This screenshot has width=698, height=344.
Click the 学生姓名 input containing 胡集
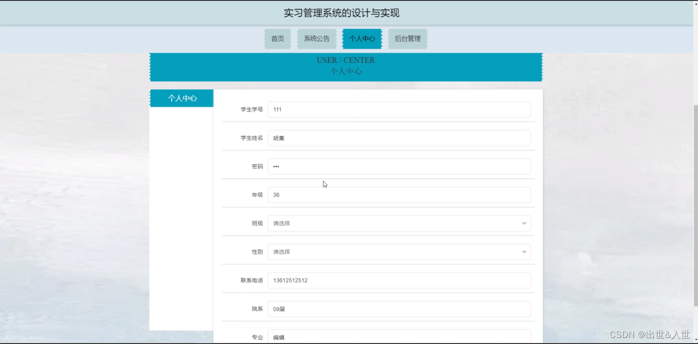[x=399, y=138]
